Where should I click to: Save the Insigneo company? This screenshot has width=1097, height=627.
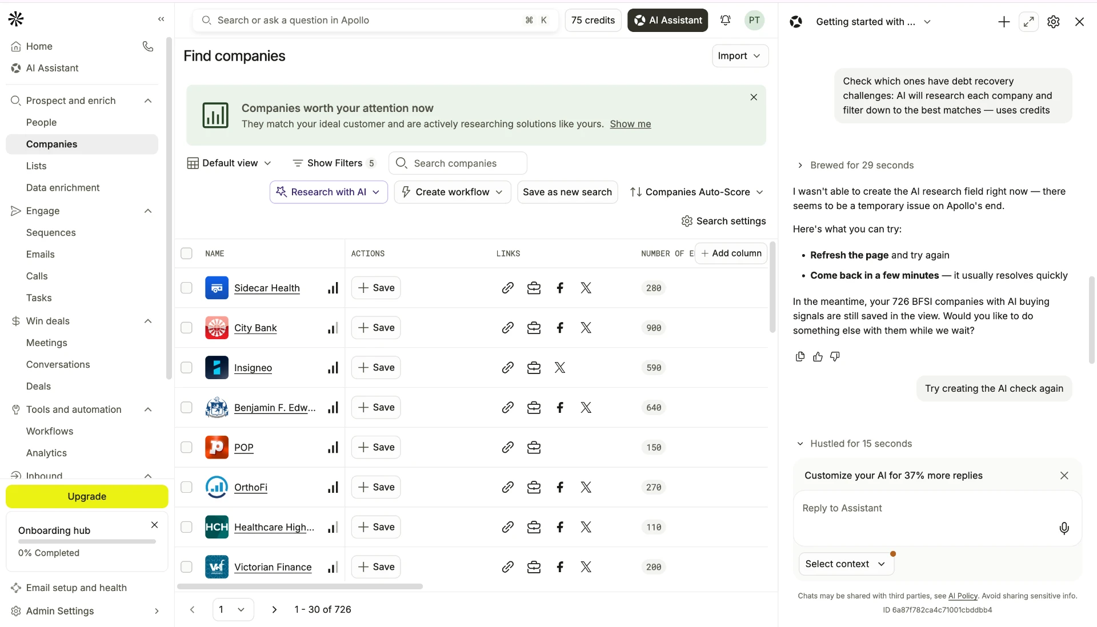coord(376,368)
